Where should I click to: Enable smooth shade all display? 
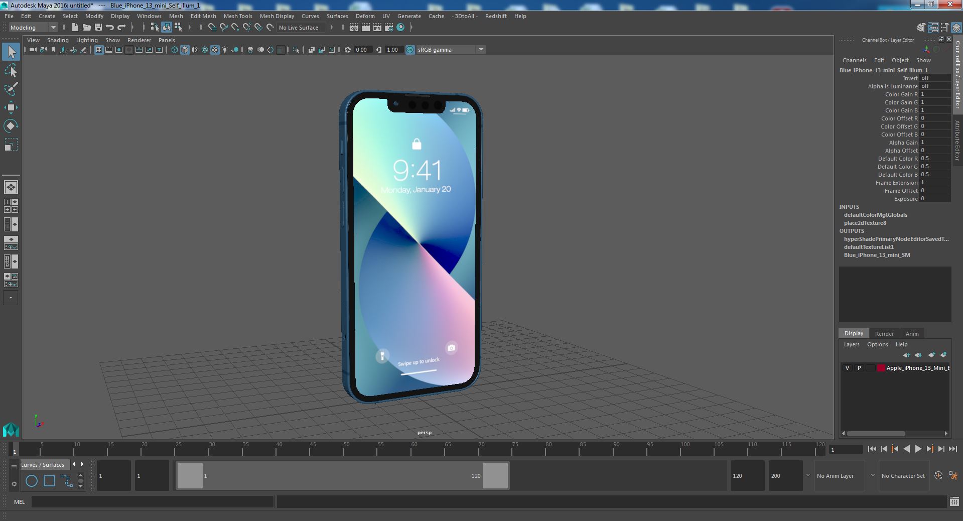(x=185, y=50)
